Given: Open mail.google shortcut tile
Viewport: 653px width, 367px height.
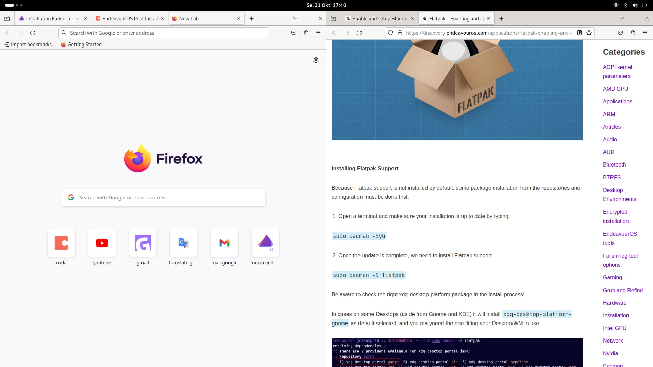Looking at the screenshot, I should (224, 247).
